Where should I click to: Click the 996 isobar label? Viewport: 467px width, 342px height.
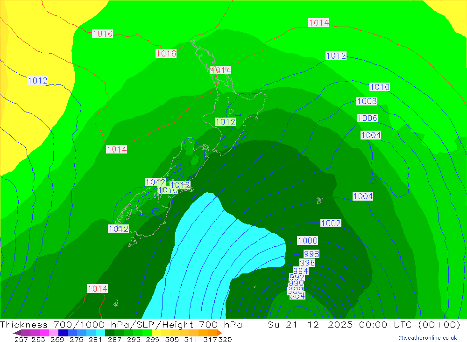307,263
